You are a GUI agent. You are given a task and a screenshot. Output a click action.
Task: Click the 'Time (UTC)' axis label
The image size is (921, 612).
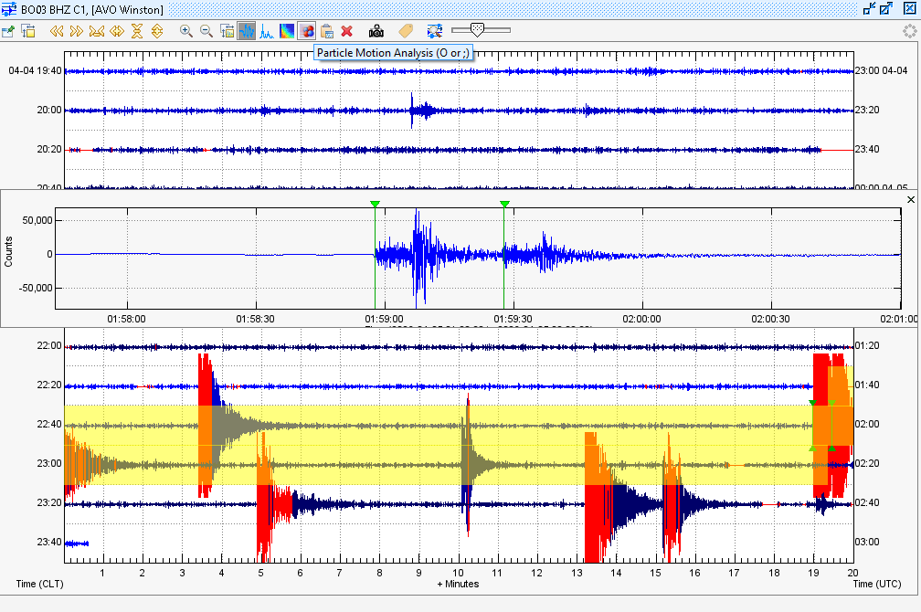[877, 584]
